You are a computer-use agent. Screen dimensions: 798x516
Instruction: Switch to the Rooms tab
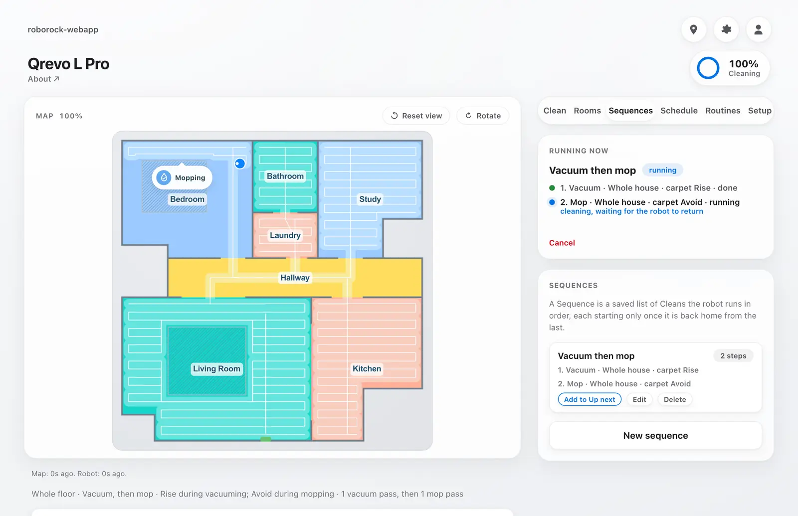click(x=587, y=111)
